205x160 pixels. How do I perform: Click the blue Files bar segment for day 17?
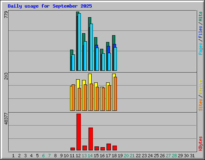click(x=109, y=50)
